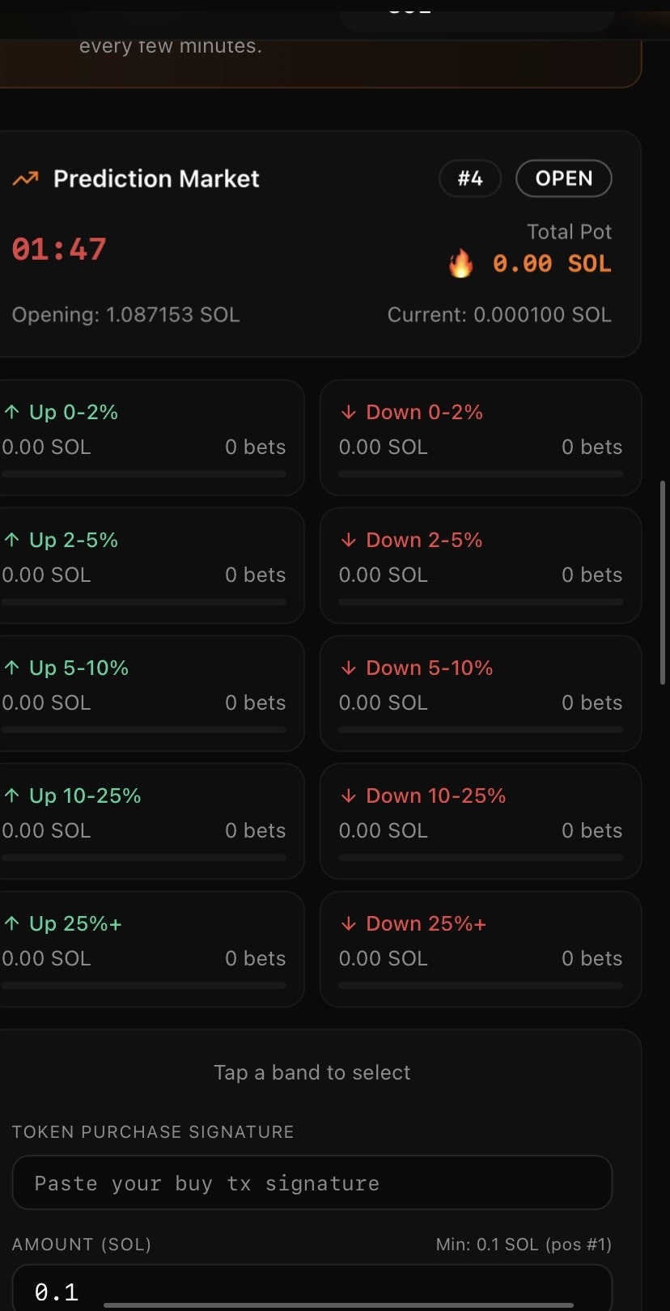Focus the buy tx signature field
This screenshot has height=1311, width=670.
tap(312, 1182)
